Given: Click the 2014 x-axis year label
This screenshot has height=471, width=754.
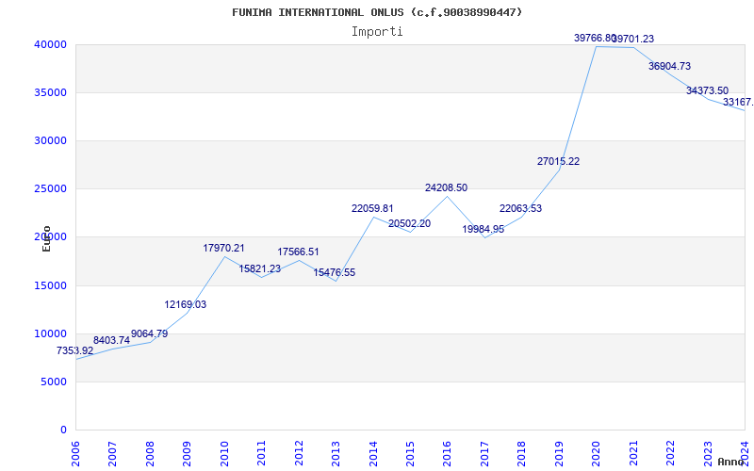Looking at the screenshot, I should tap(373, 453).
